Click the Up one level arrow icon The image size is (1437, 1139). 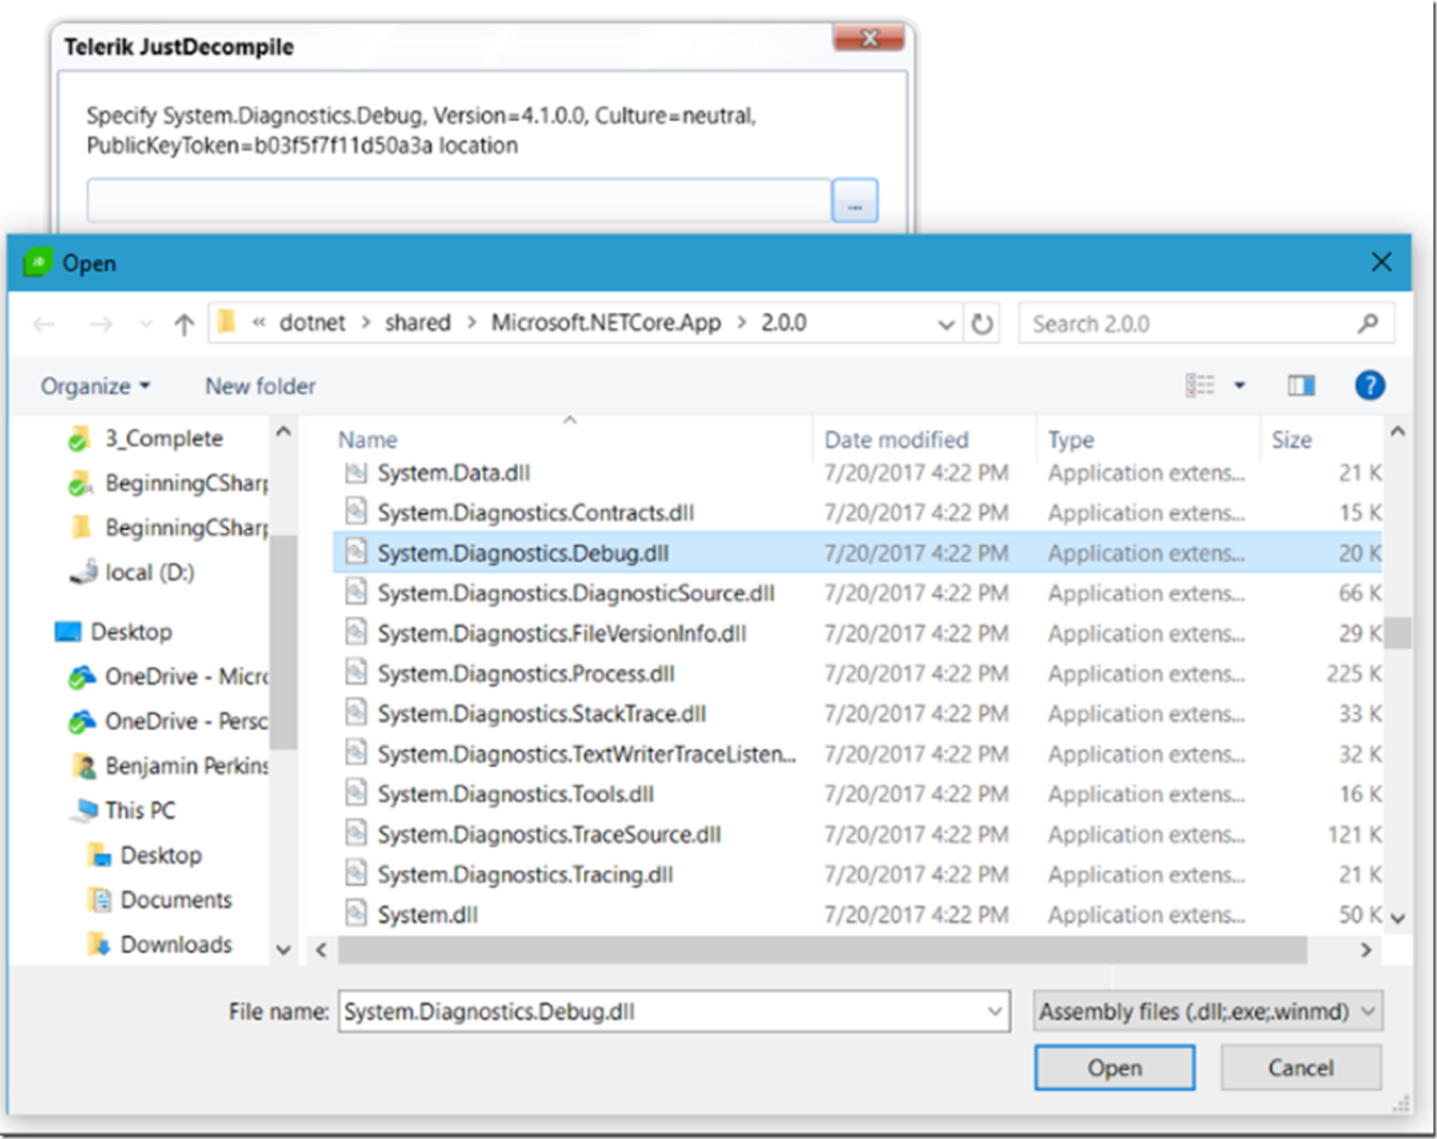coord(184,325)
